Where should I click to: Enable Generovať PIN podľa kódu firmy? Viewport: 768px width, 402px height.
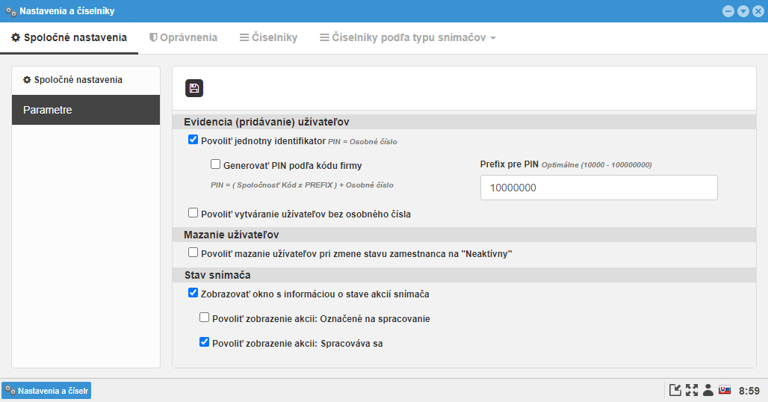[215, 164]
